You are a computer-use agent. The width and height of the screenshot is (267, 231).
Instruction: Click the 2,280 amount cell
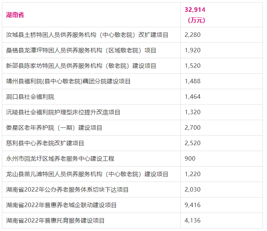(x=193, y=35)
